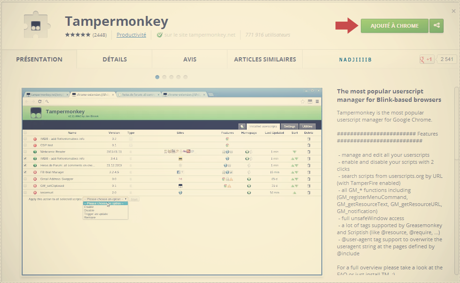Switch to the Présentation tab
This screenshot has height=283, width=460.
click(39, 59)
